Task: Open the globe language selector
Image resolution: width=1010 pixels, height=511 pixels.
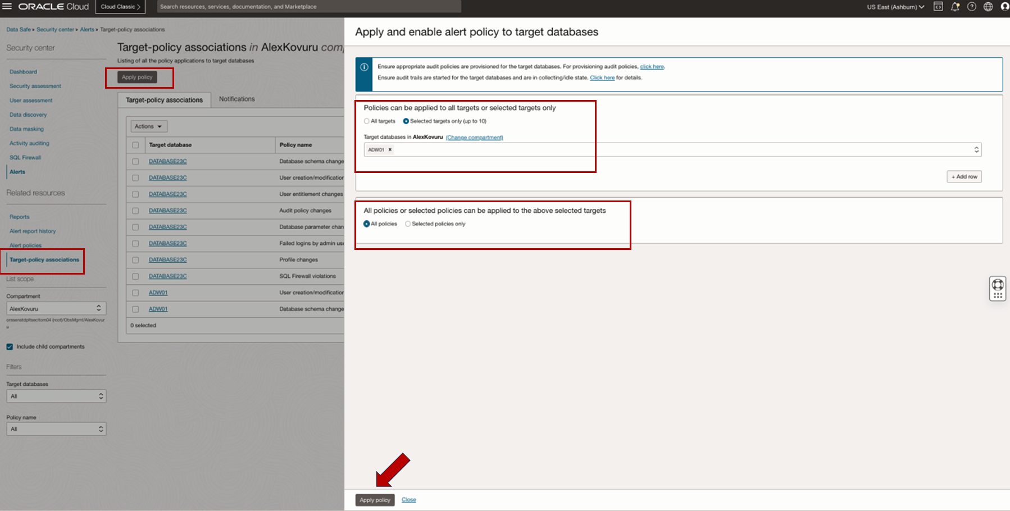Action: point(988,7)
